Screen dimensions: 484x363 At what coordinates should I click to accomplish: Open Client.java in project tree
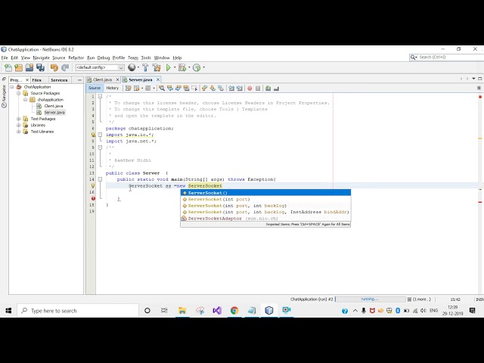(54, 106)
